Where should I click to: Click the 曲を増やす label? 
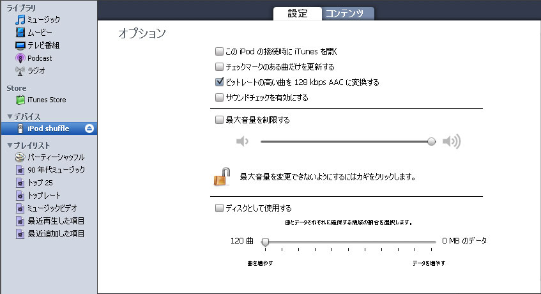pos(260,263)
